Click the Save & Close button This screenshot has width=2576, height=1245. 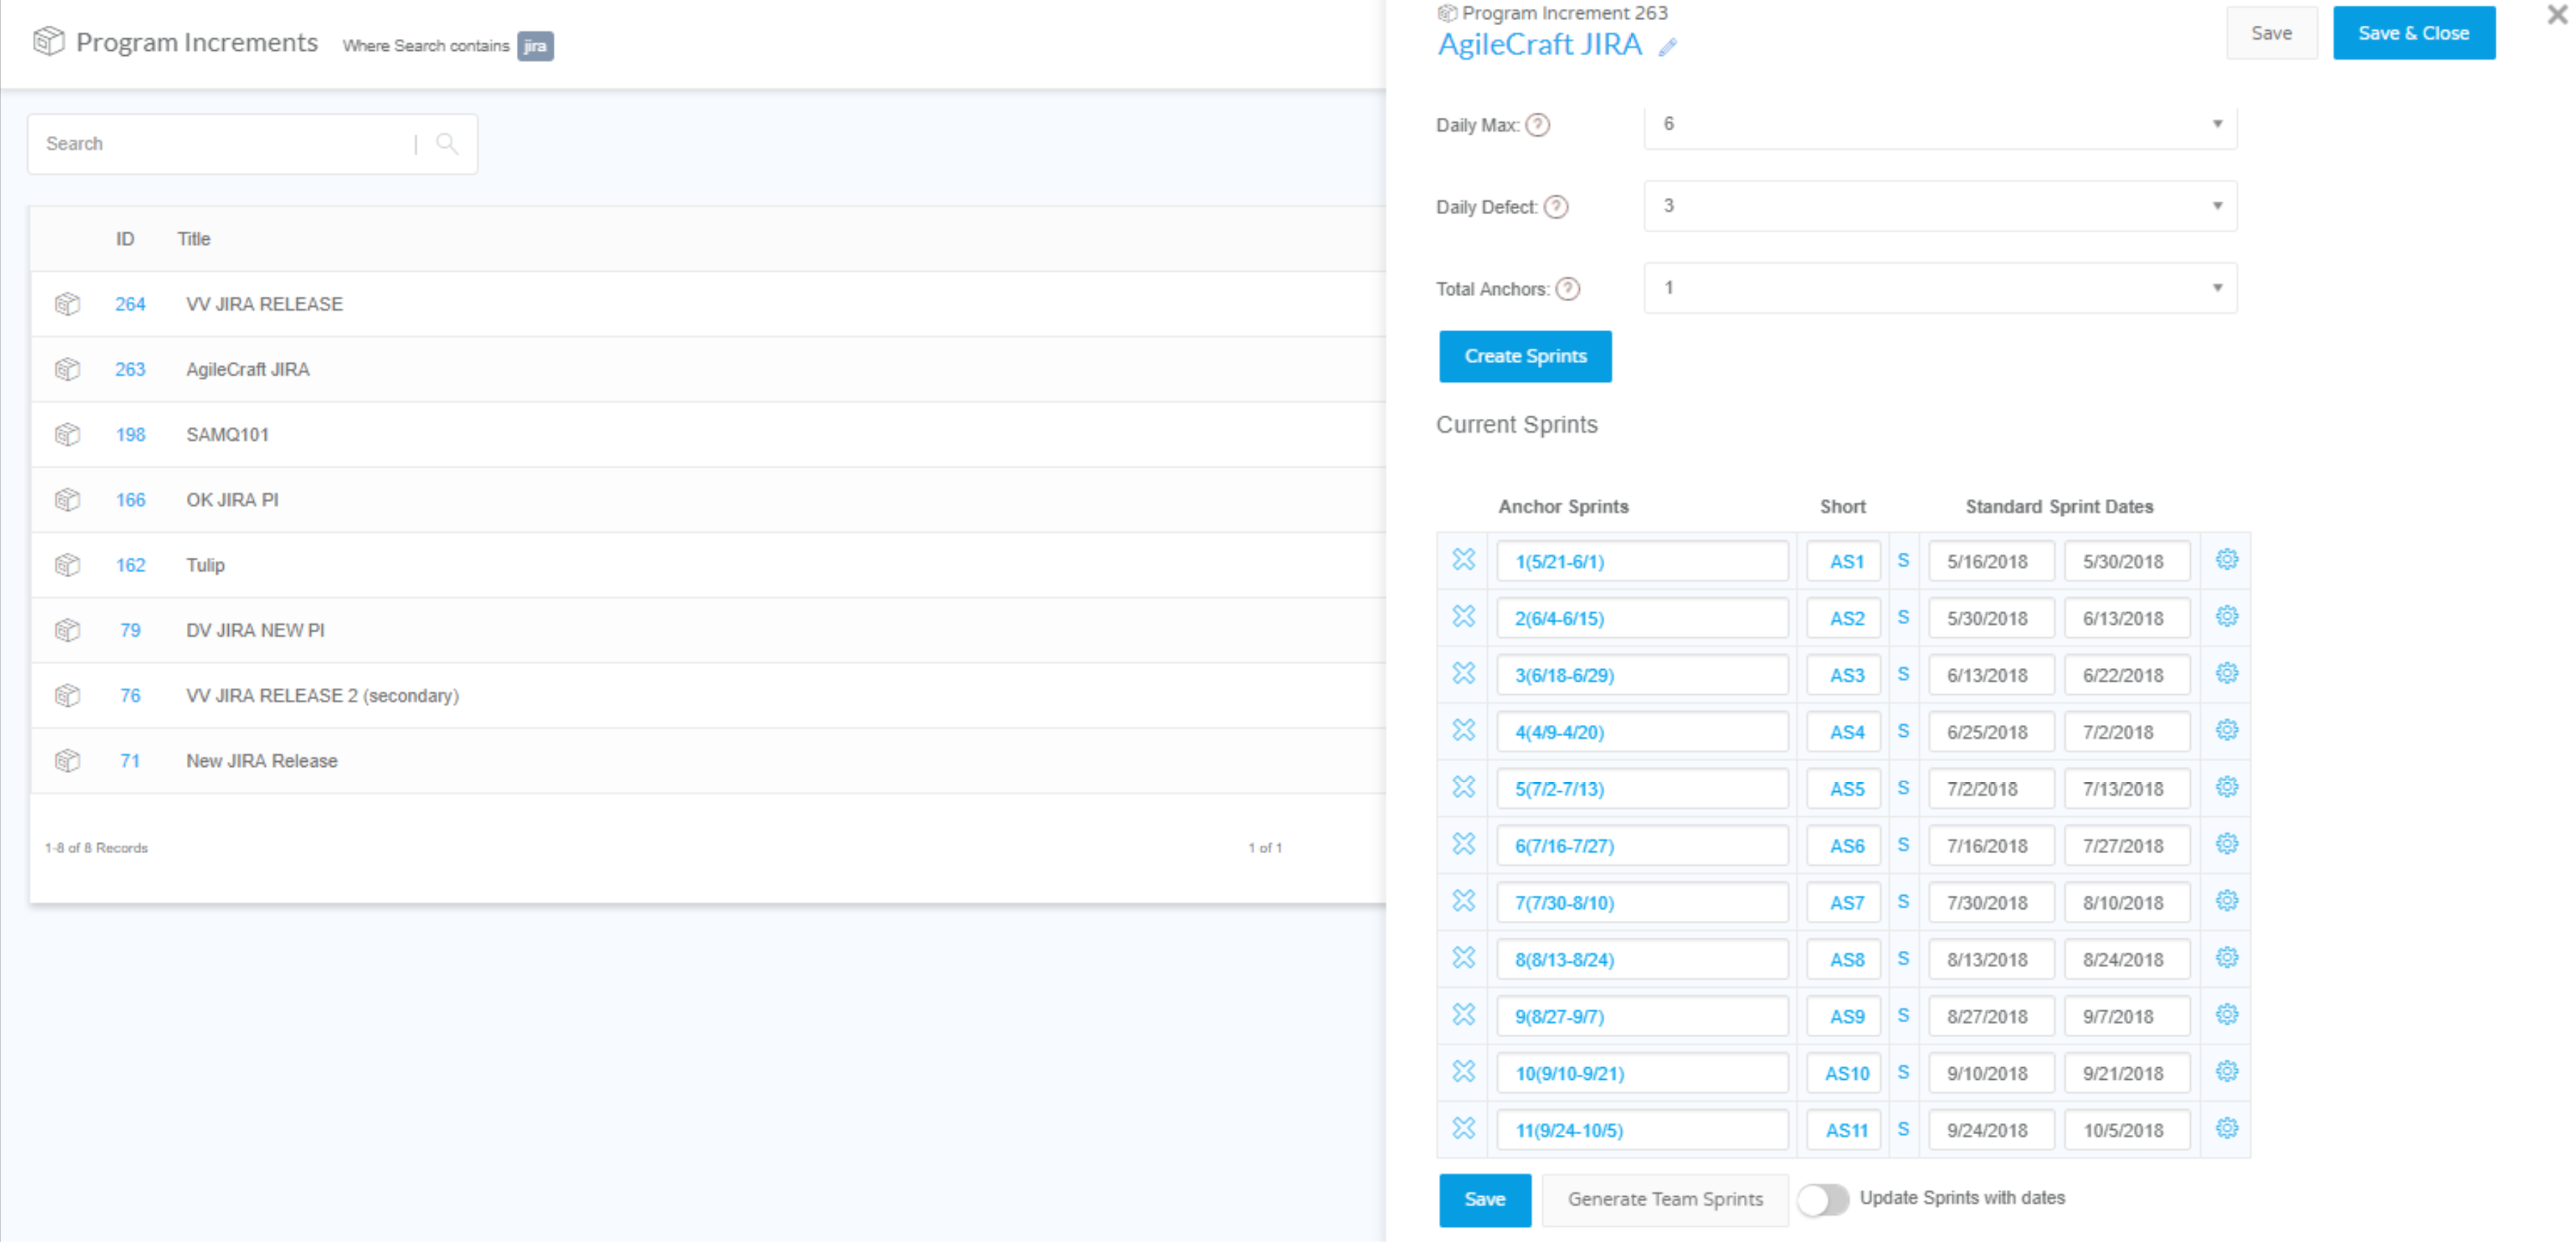(2413, 33)
